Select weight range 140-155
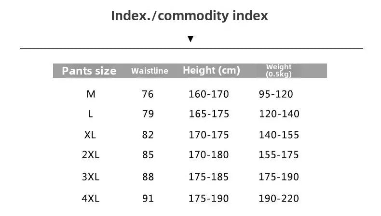The image size is (381, 216). 279,135
